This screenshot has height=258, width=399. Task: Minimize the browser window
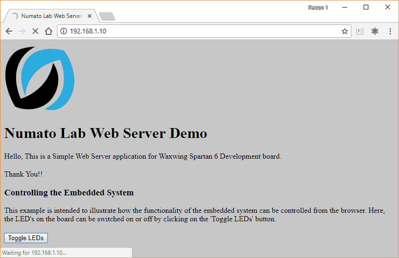344,7
